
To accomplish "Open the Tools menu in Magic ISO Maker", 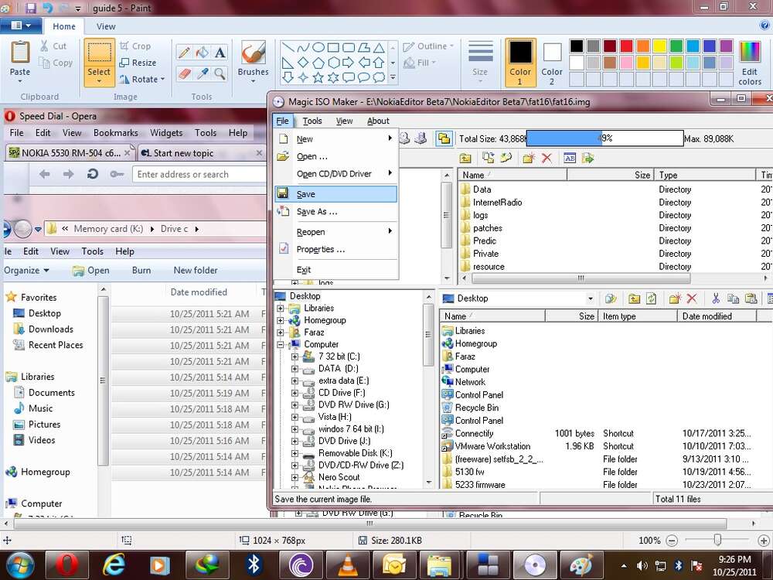I will coord(312,121).
